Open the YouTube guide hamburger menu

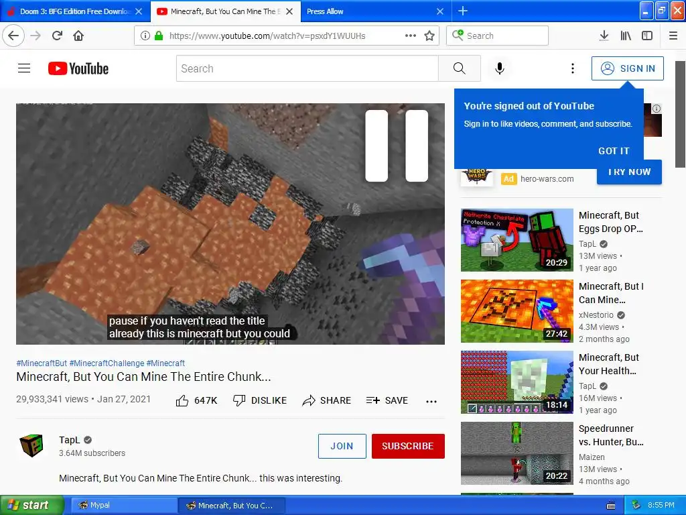(24, 68)
